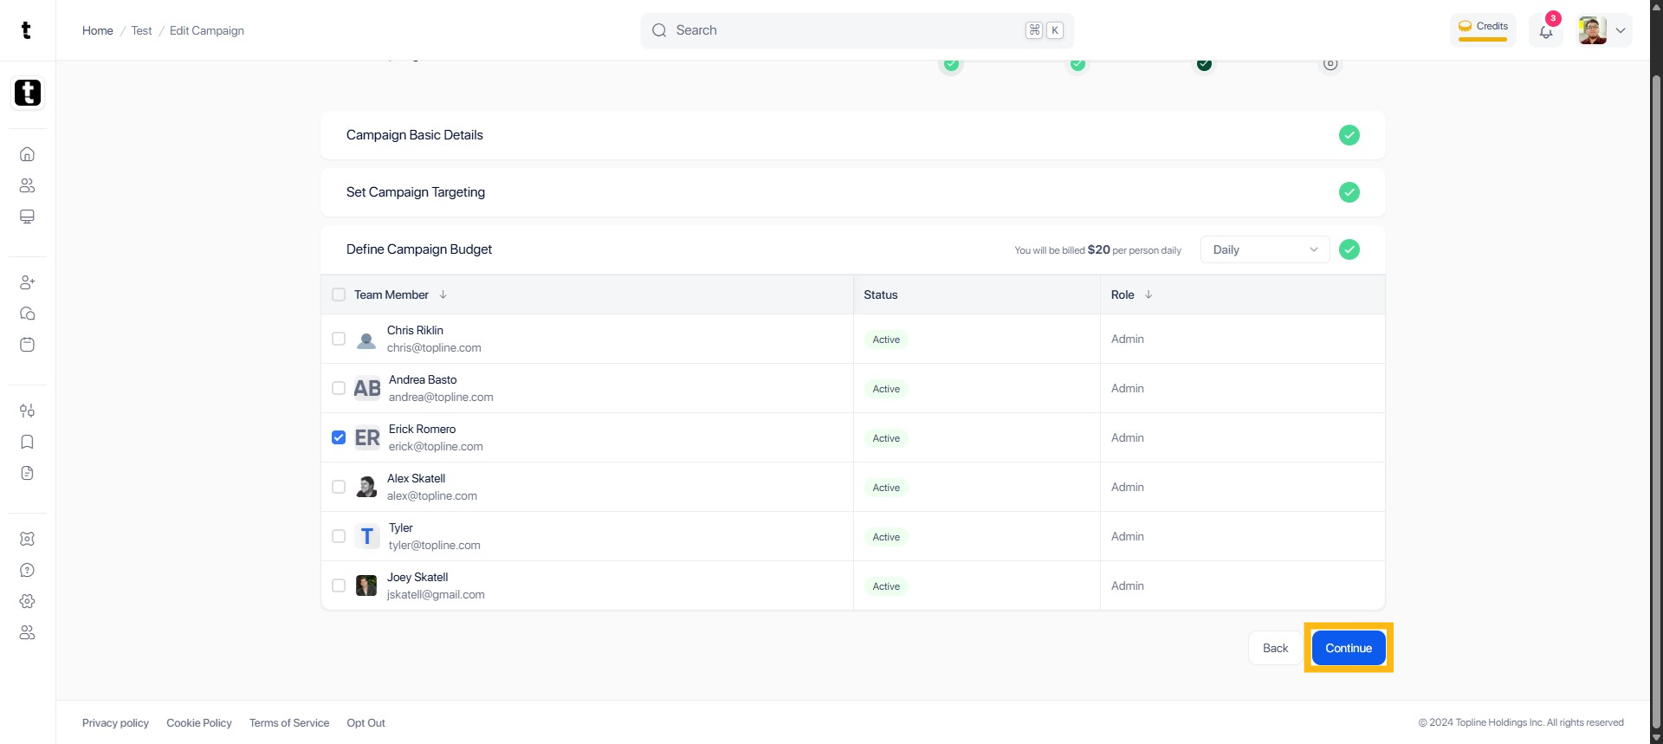Open the Privacy policy link
Image resolution: width=1663 pixels, height=744 pixels.
click(x=115, y=723)
